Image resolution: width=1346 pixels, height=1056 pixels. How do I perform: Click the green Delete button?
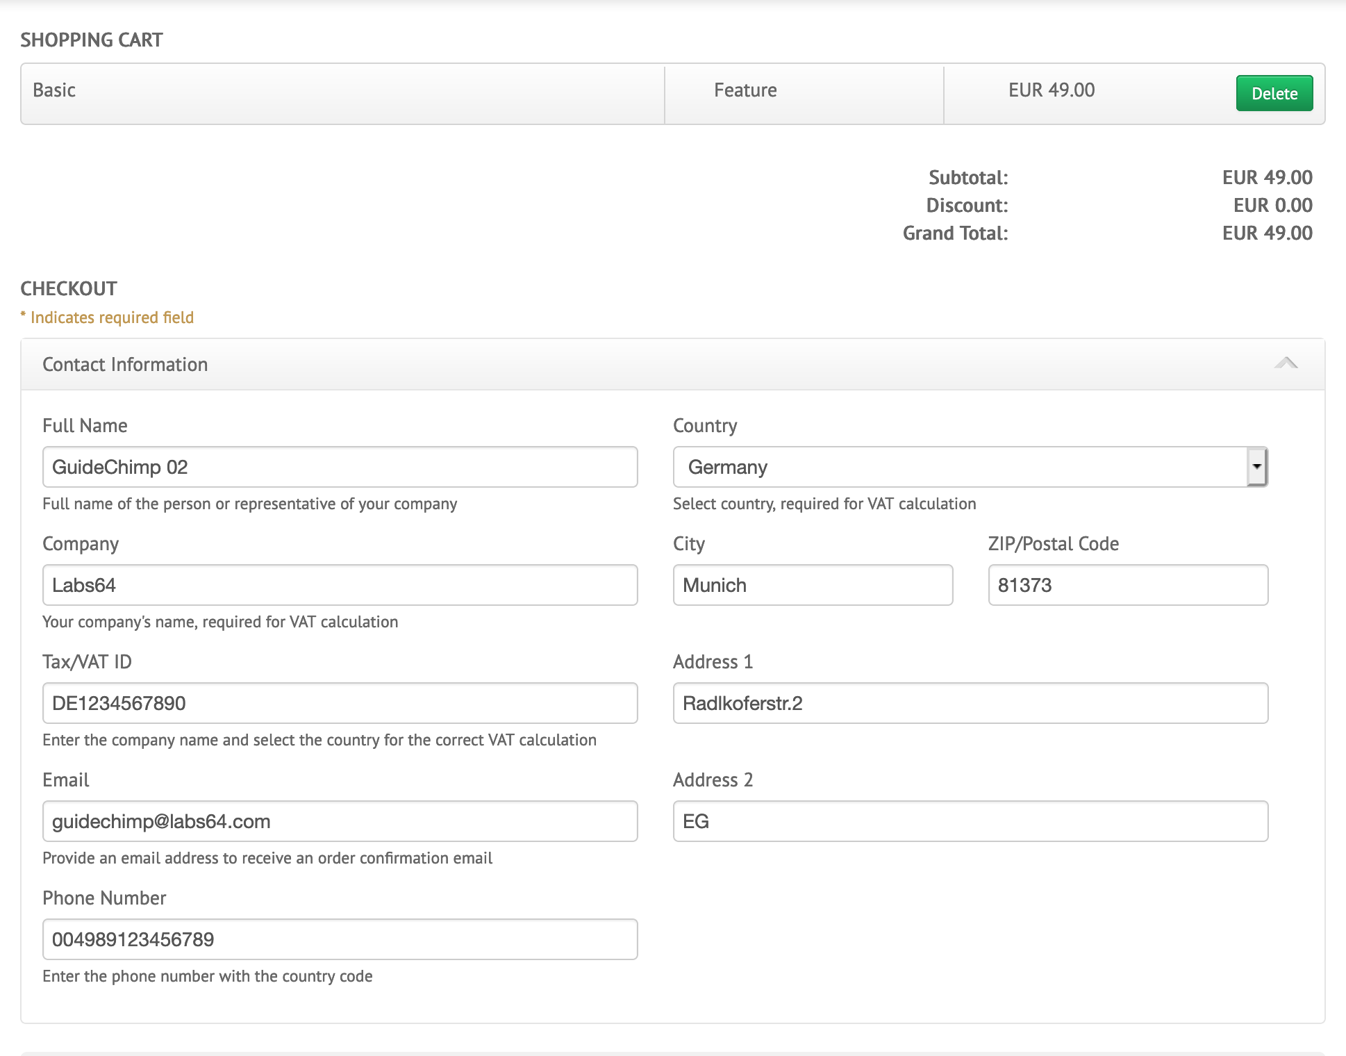click(1274, 93)
